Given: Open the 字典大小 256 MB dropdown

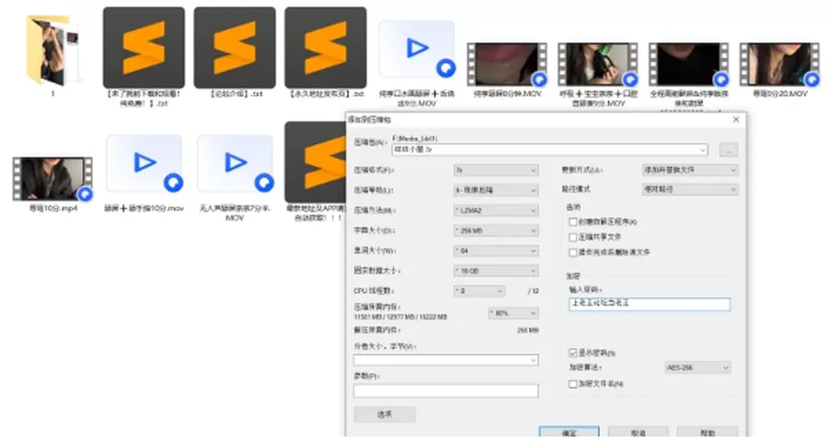Looking at the screenshot, I should (496, 231).
